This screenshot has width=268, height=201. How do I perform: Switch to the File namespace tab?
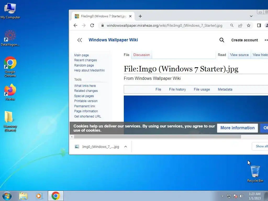[x=126, y=55]
